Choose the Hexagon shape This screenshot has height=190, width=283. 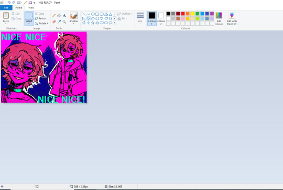97,18
